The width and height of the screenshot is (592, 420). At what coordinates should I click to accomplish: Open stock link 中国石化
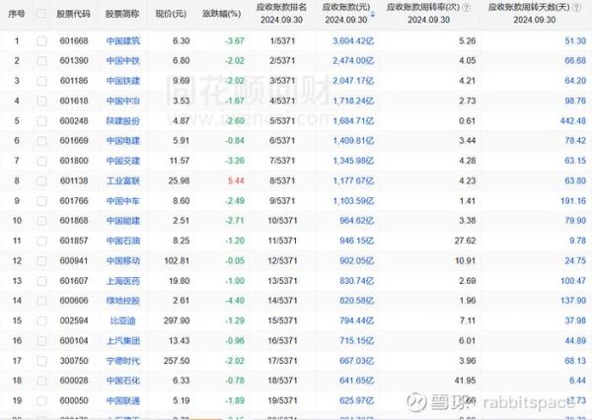coord(123,381)
